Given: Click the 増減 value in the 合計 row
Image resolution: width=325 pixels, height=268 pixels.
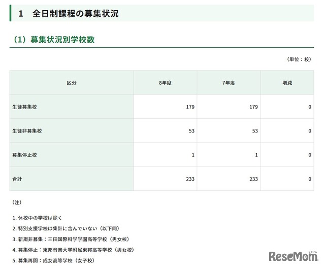Looking at the screenshot, I should [309, 179].
